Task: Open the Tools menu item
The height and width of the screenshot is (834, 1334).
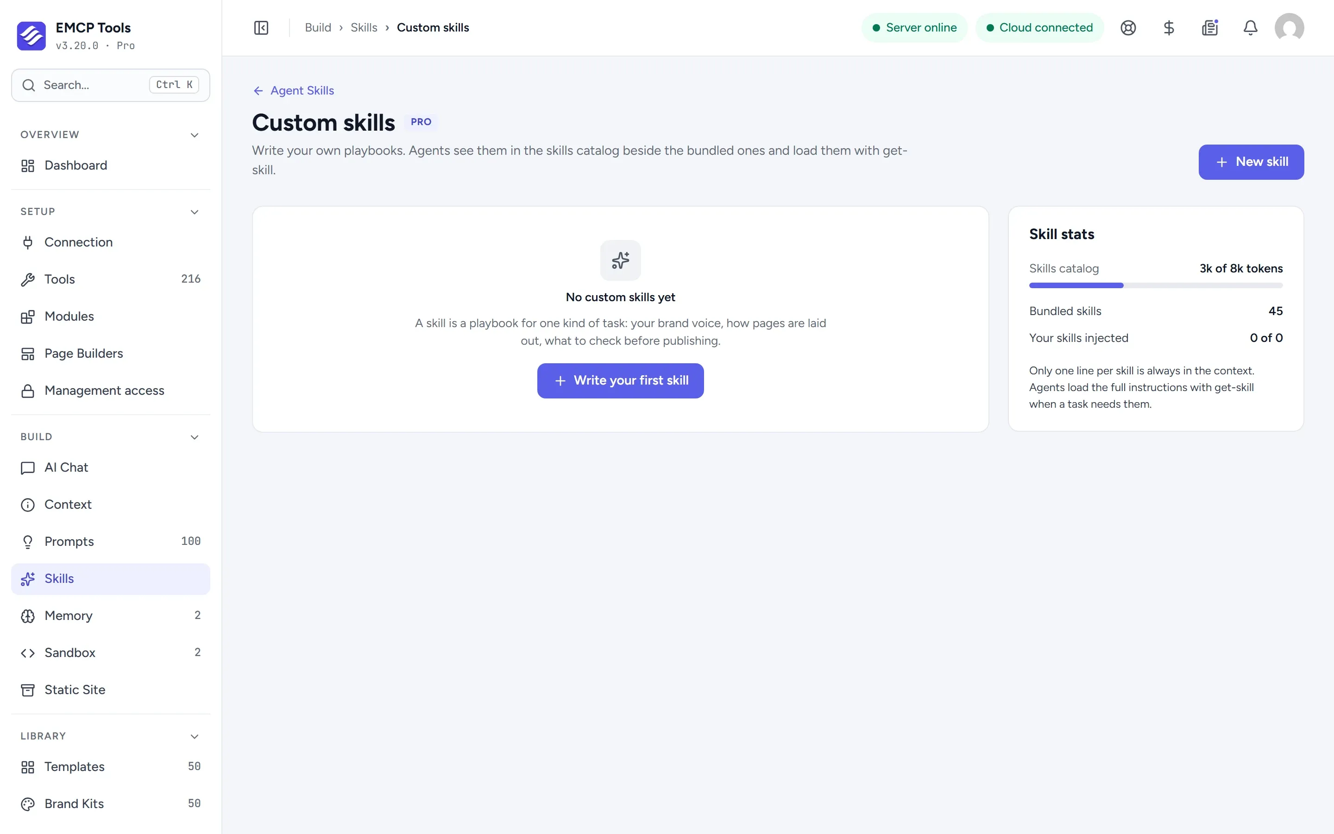Action: [x=110, y=279]
